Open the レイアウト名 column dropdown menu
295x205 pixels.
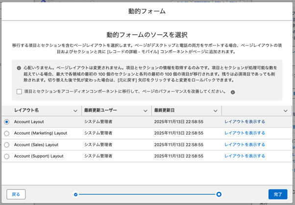[75, 111]
